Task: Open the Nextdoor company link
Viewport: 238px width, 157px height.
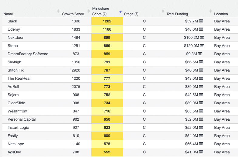Action: [x=16, y=38]
